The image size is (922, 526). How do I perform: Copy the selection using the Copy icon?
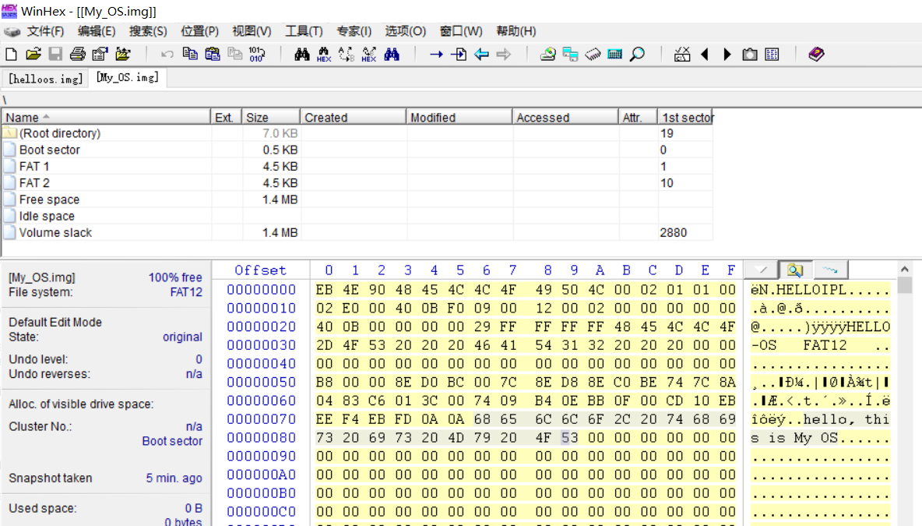point(192,54)
